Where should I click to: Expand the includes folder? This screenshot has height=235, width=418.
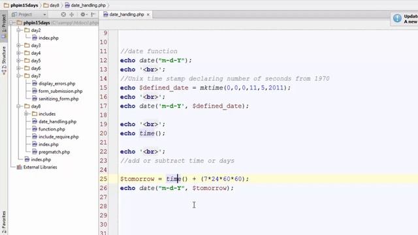[26, 114]
